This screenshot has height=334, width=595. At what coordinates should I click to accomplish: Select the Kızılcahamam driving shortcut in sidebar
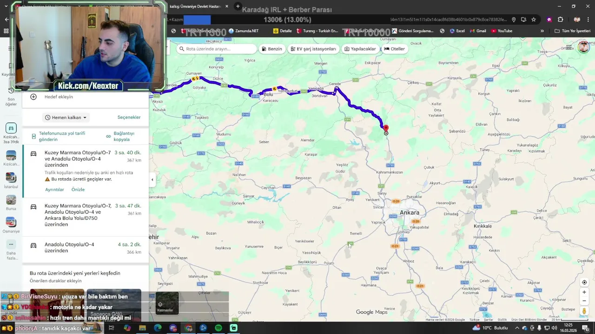(x=11, y=128)
